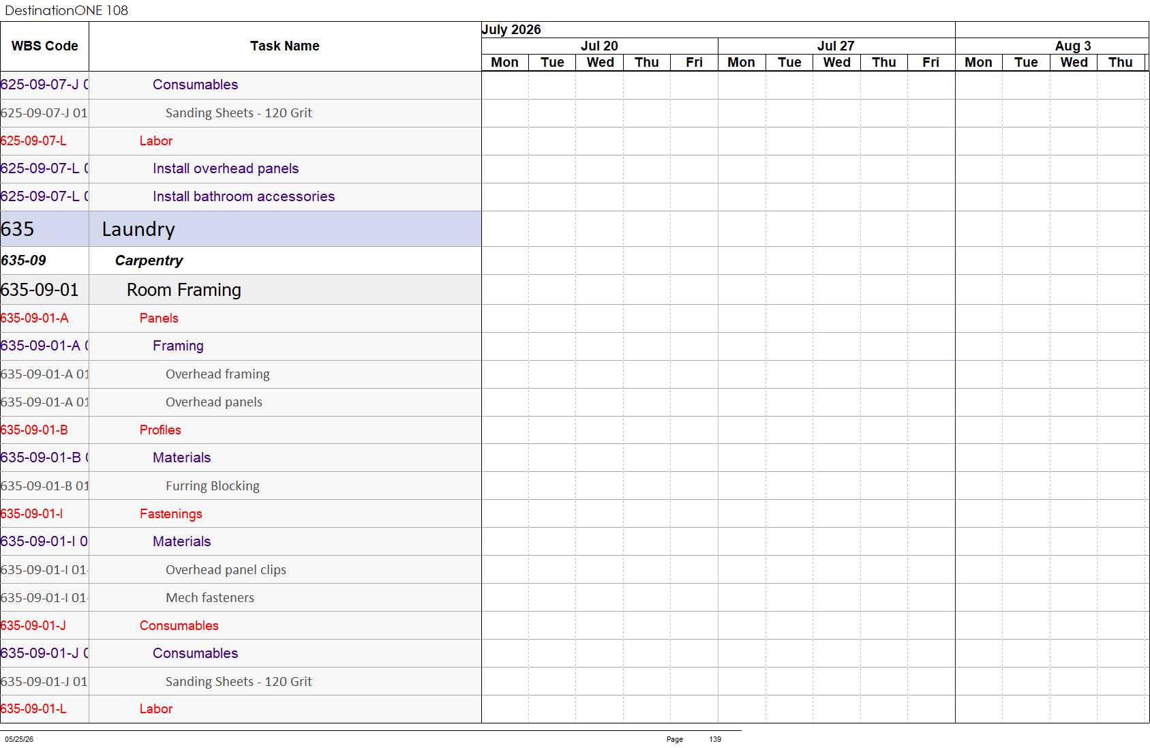The image size is (1150, 748).
Task: Click the DestinationONE 108 title
Action: (x=67, y=10)
